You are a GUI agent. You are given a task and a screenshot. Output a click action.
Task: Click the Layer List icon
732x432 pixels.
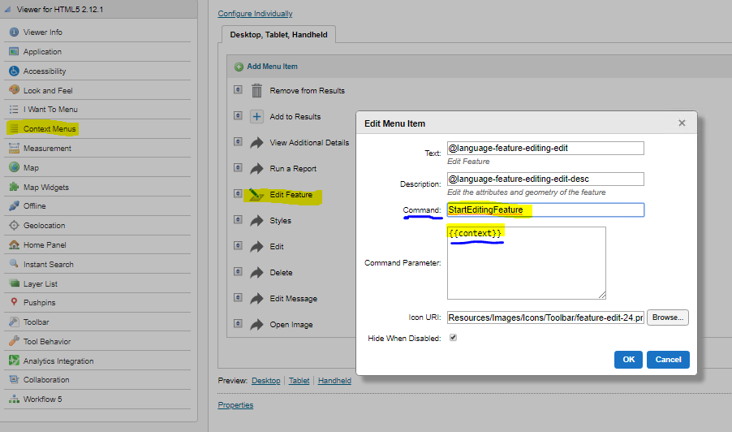point(14,283)
